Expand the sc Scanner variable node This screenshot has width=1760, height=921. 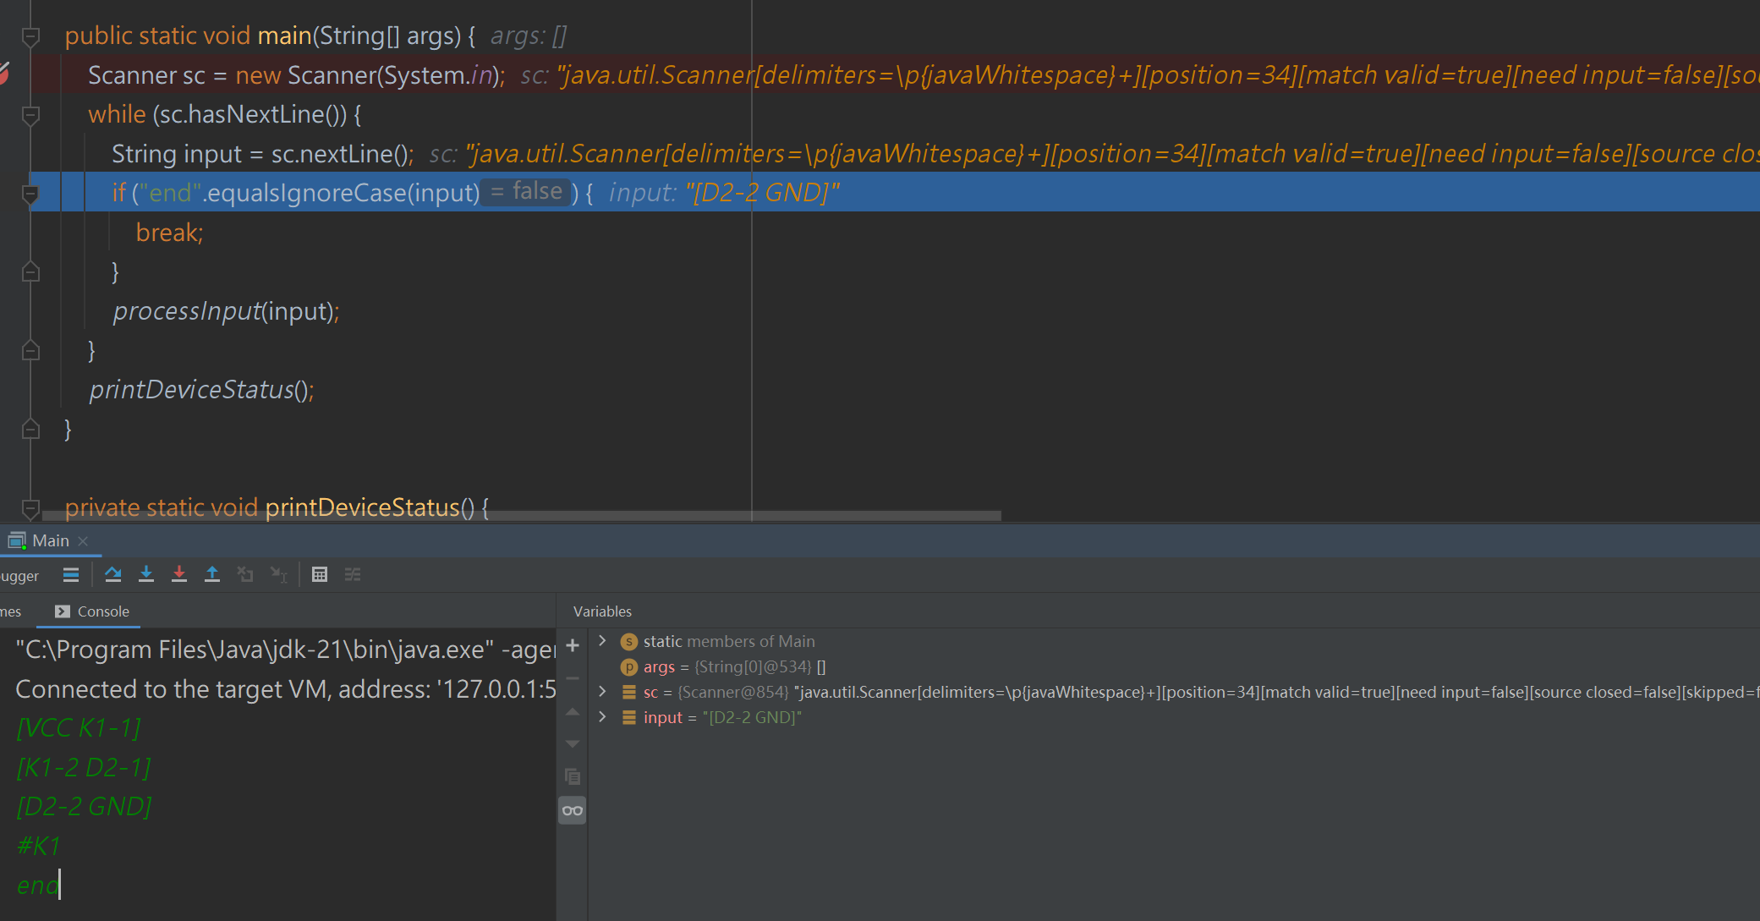point(602,692)
